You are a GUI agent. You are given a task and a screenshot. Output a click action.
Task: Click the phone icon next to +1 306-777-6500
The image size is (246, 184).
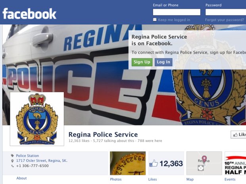(x=13, y=166)
